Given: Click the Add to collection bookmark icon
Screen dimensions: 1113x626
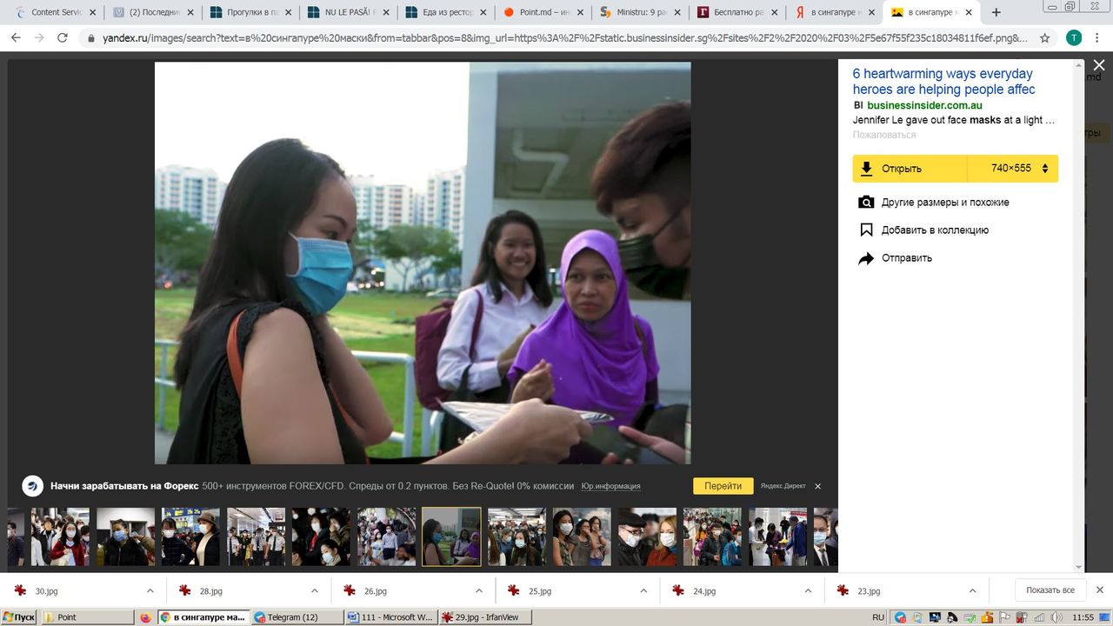Looking at the screenshot, I should pyautogui.click(x=866, y=230).
